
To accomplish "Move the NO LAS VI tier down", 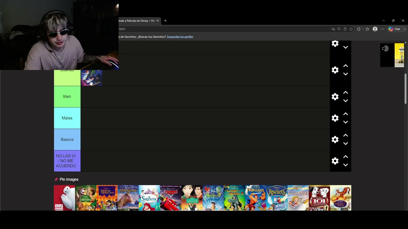I will (x=346, y=165).
